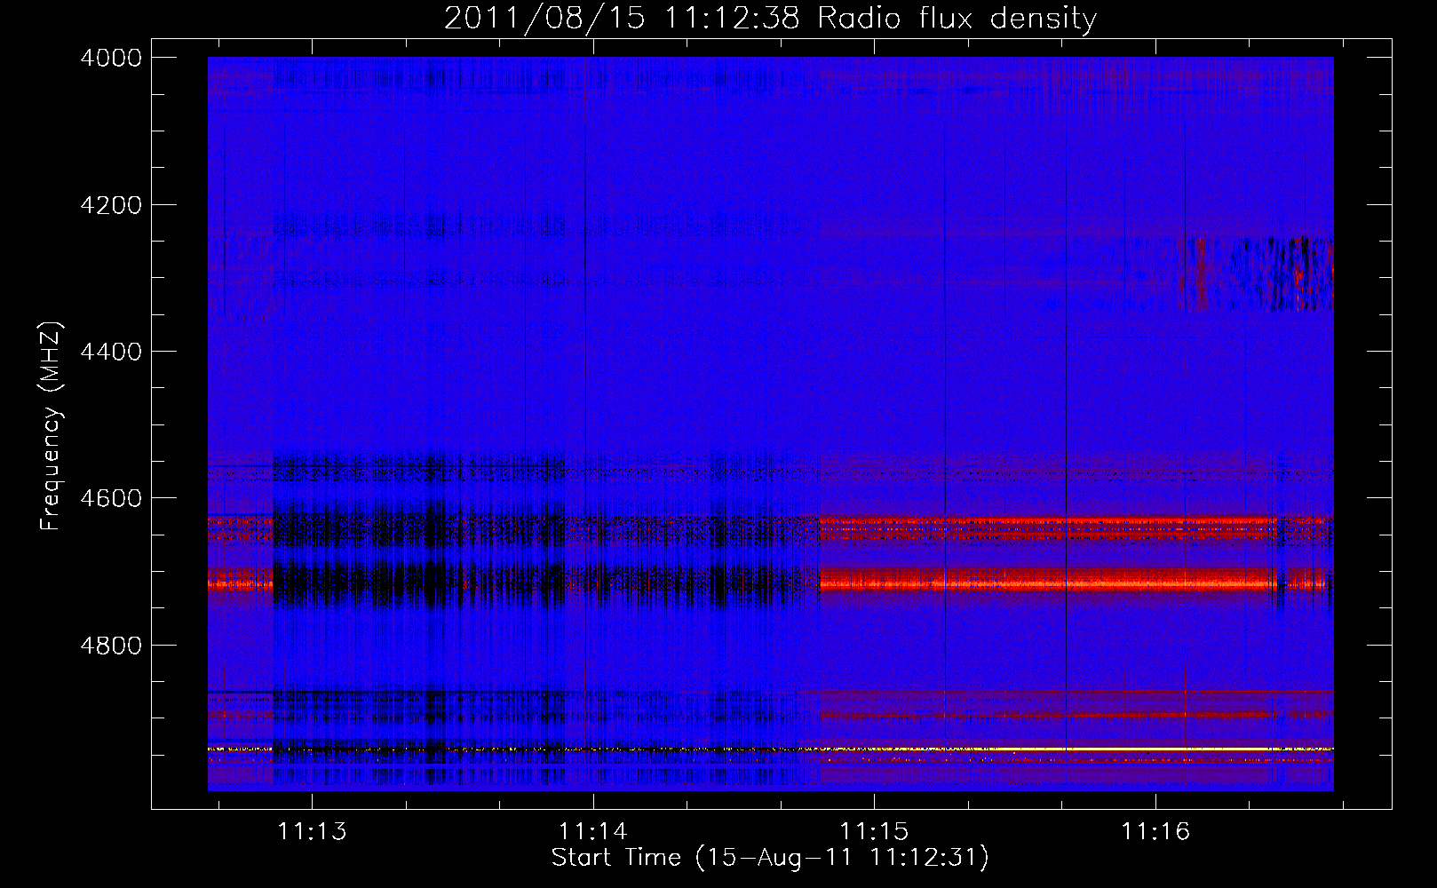Click the '4000' frequency axis label
The height and width of the screenshot is (888, 1437).
[111, 58]
